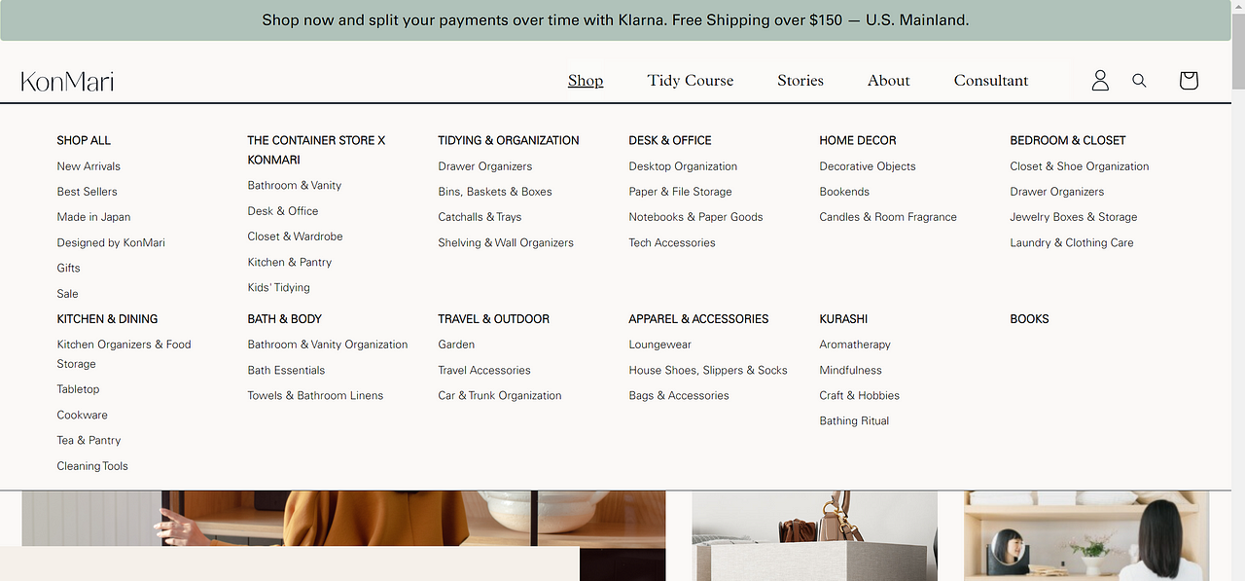Open Tea & Pantry
This screenshot has height=581, width=1245.
click(x=89, y=440)
